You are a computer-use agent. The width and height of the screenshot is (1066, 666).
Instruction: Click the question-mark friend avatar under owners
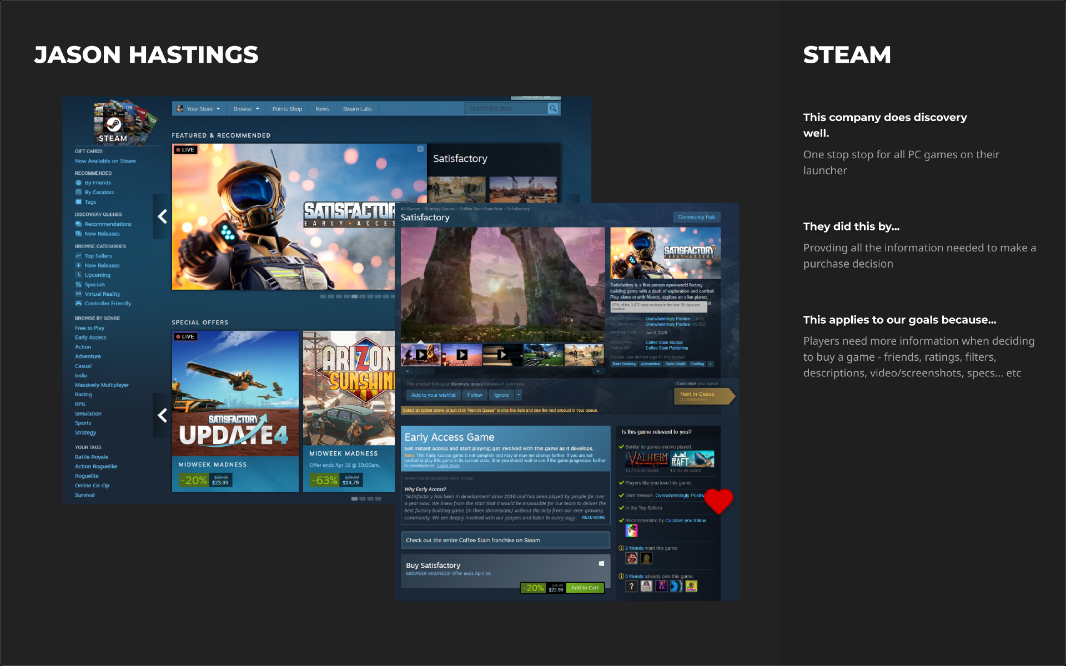(x=631, y=586)
